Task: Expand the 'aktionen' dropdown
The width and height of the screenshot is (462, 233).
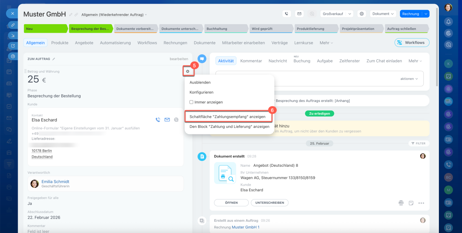Action: point(409,79)
